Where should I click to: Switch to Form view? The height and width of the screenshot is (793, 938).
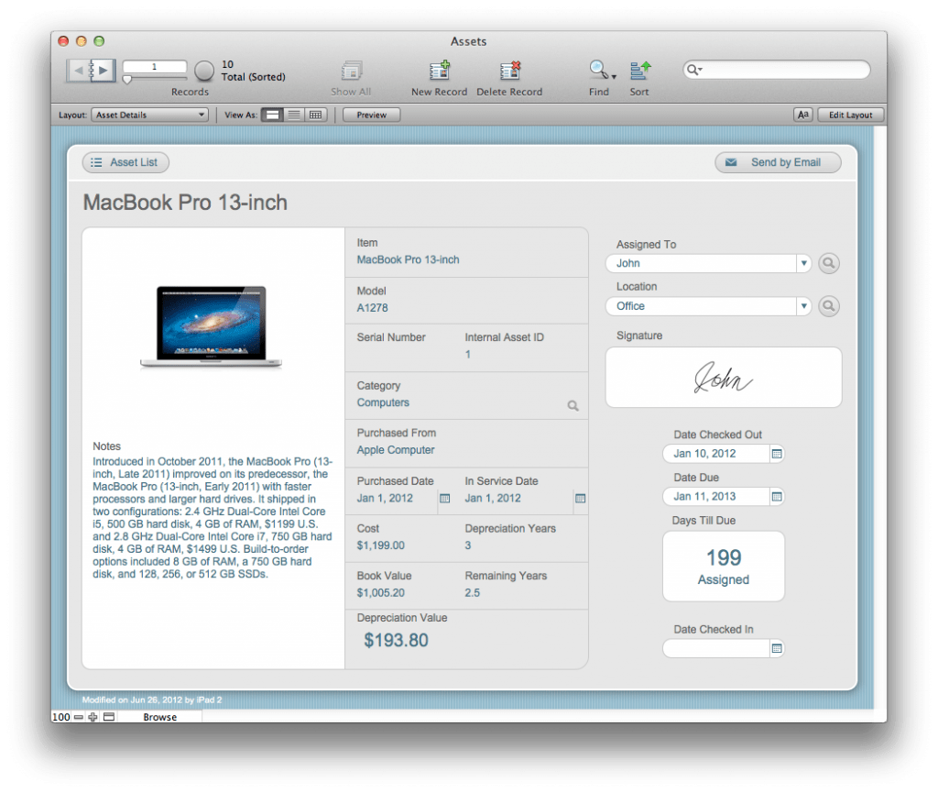(x=272, y=115)
